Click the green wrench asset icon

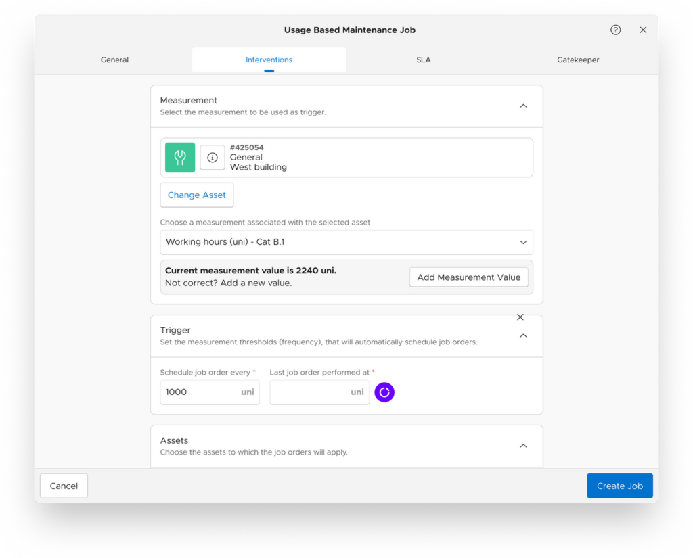179,157
